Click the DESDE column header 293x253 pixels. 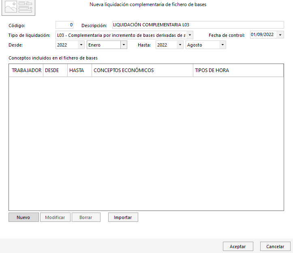55,70
